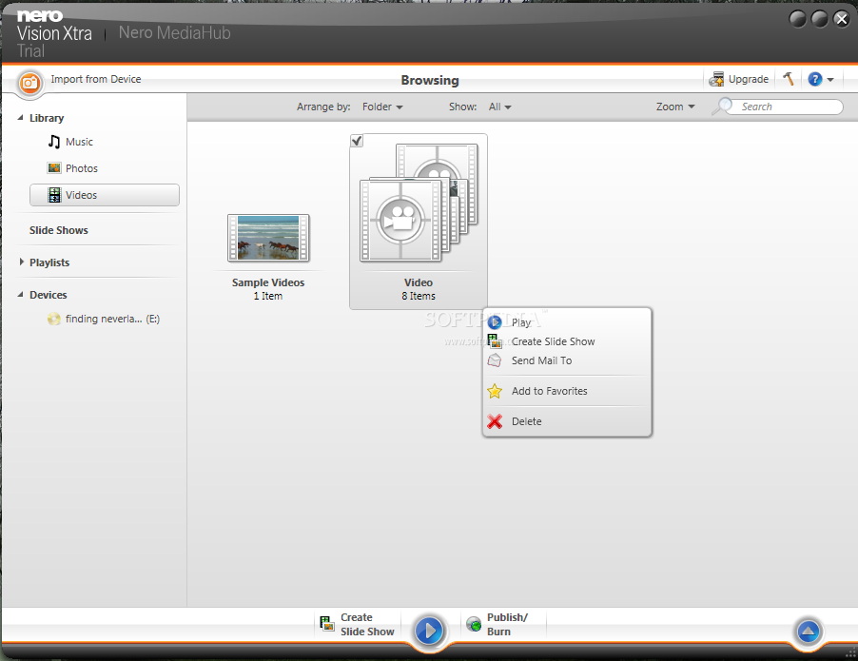Screen dimensions: 858x661
Task: Click the Photos picture icon
Action: pos(54,168)
